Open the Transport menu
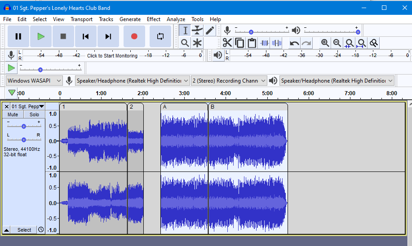412x246 pixels. [81, 19]
